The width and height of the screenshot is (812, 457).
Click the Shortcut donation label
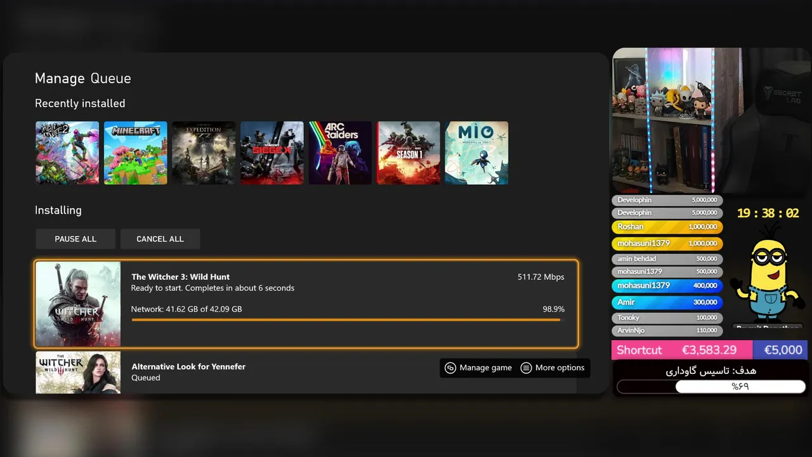tap(639, 350)
